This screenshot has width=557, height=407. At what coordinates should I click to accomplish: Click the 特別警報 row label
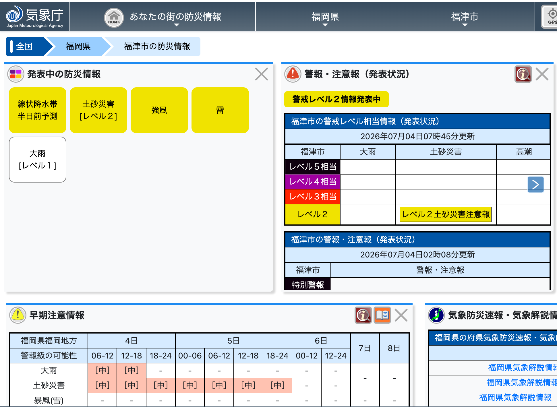308,284
